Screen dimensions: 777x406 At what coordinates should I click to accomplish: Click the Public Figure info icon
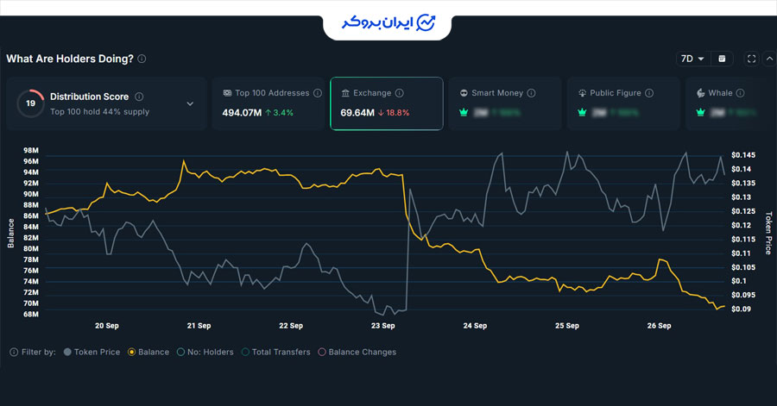[648, 93]
